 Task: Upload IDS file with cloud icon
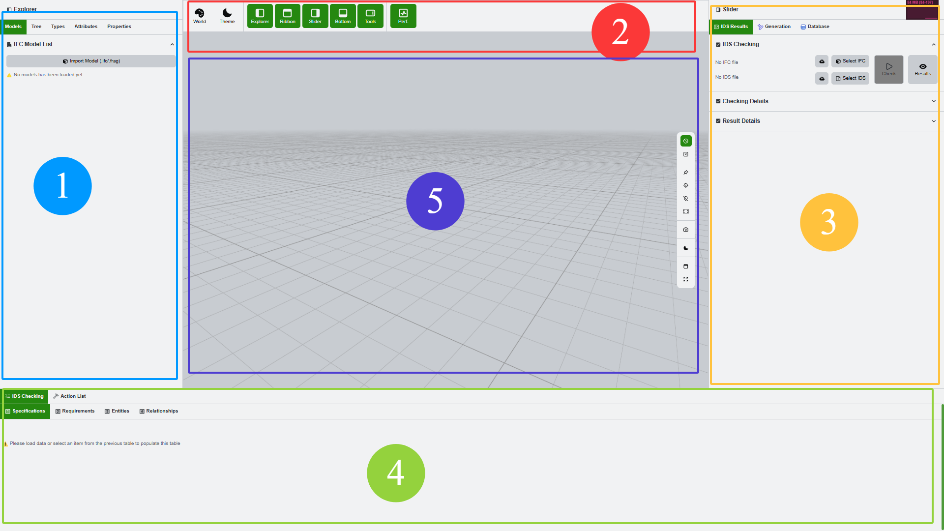(x=822, y=79)
